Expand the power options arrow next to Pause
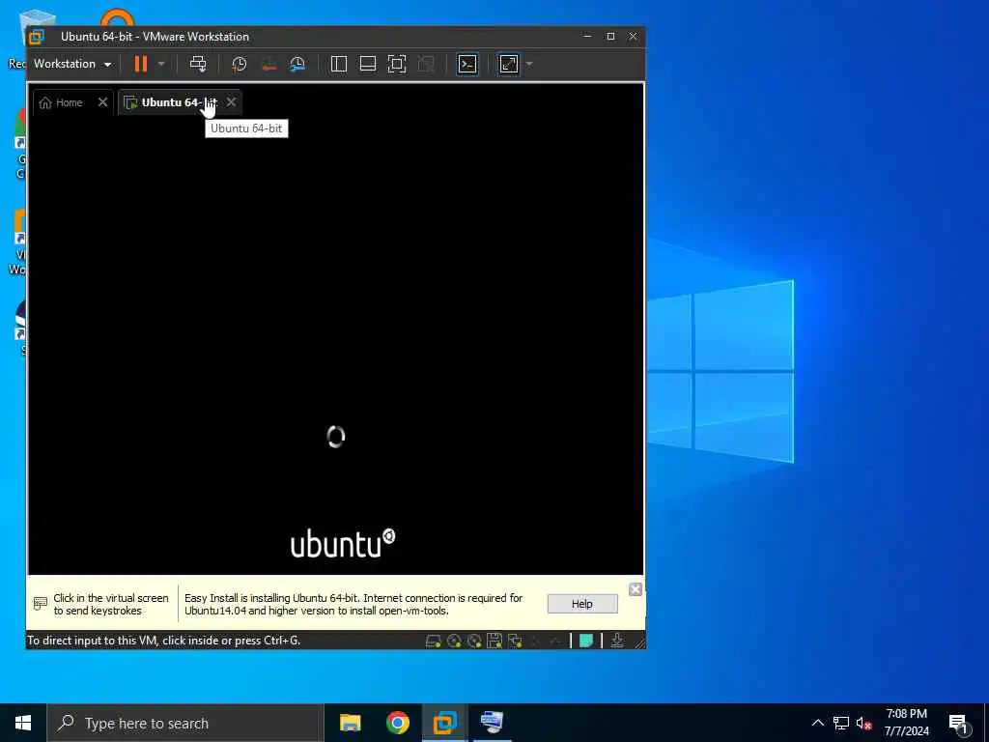Viewport: 989px width, 742px height. point(161,64)
